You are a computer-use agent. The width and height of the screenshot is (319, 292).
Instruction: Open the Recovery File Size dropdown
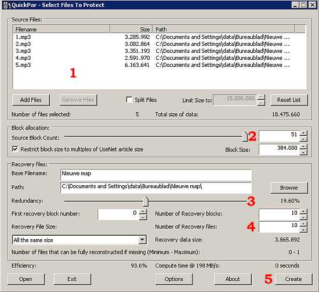tap(142, 240)
